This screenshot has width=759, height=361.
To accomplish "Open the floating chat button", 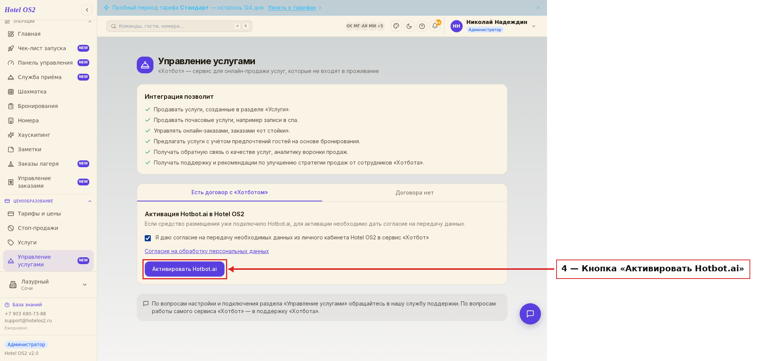I will [x=530, y=314].
